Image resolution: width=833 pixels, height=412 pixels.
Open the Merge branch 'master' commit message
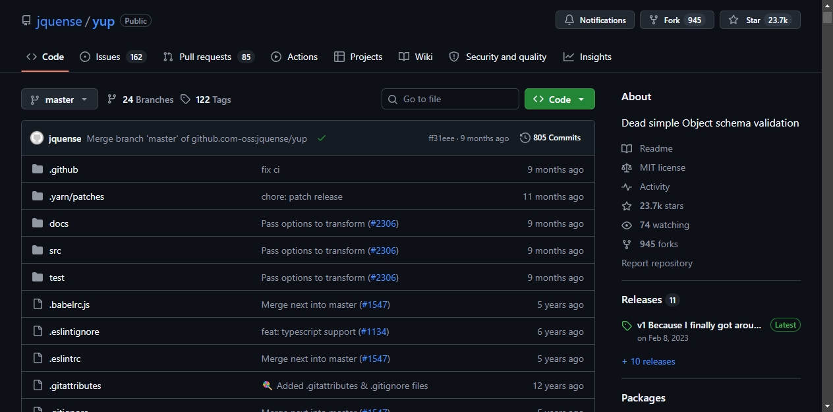coord(197,138)
